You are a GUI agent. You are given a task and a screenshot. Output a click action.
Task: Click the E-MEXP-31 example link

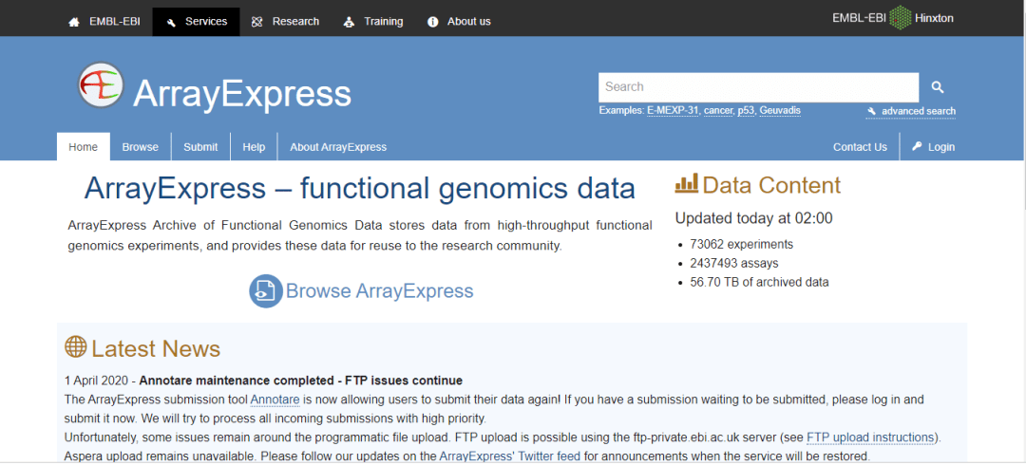[673, 111]
